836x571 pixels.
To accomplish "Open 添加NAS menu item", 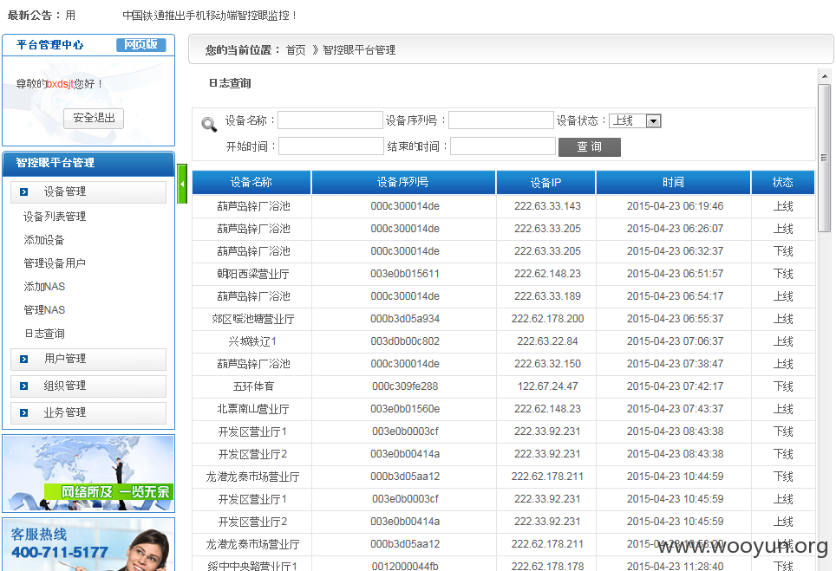I will [x=44, y=287].
